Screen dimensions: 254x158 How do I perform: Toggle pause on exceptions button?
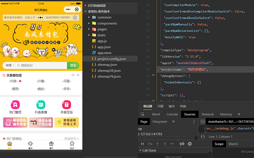click(189, 144)
